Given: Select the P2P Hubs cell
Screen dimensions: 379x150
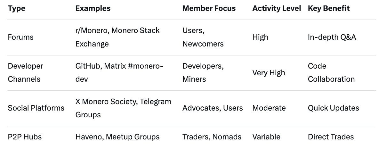Looking at the screenshot, I should (25, 137).
